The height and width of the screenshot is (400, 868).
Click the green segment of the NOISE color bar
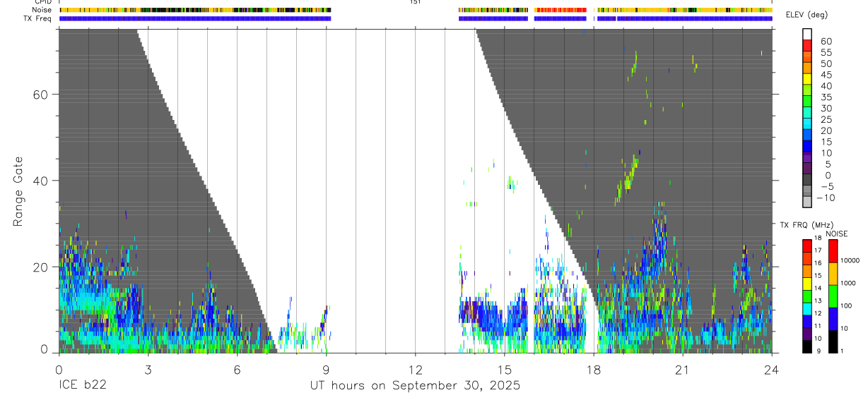tap(833, 296)
